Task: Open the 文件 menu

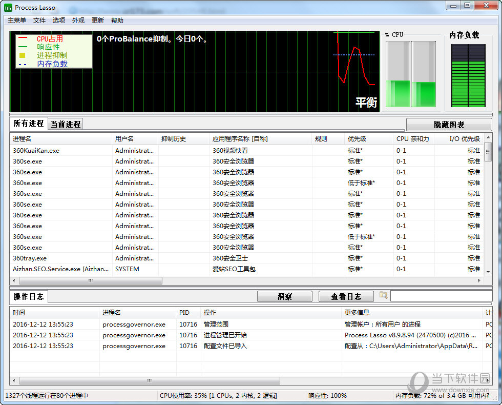Action: [39, 21]
